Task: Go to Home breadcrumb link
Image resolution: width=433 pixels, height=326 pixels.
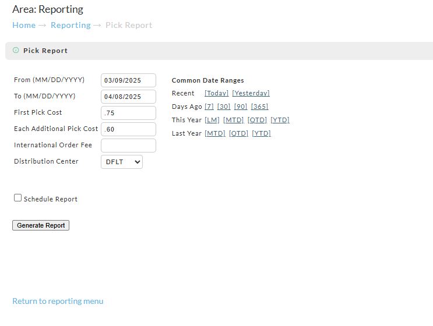Action: (24, 25)
